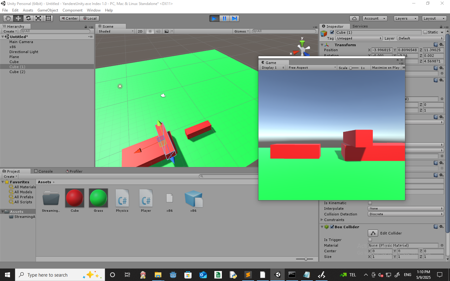Image resolution: width=450 pixels, height=281 pixels.
Task: Switch to the Console tab
Action: click(43, 171)
